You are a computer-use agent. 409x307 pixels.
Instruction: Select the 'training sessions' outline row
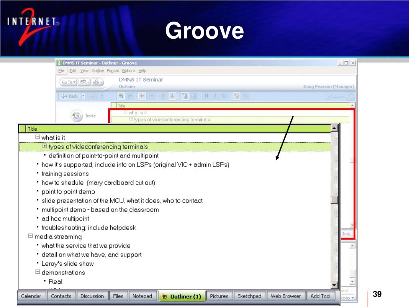pyautogui.click(x=175, y=174)
